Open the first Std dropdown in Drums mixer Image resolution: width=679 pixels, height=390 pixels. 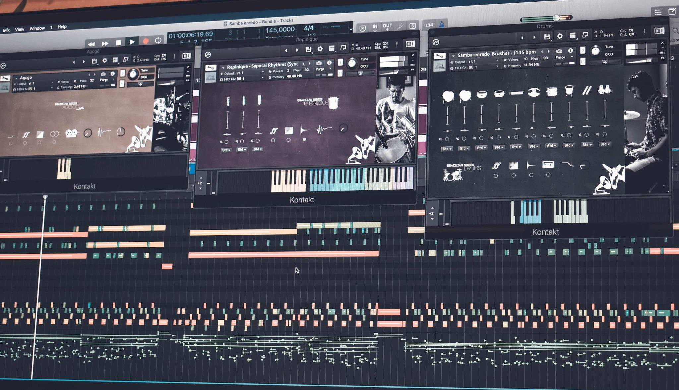tap(447, 149)
